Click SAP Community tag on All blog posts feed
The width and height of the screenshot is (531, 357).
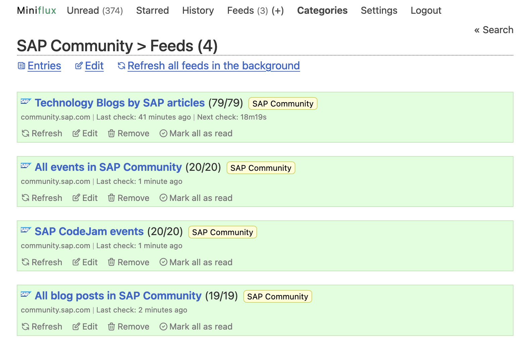[x=278, y=296]
